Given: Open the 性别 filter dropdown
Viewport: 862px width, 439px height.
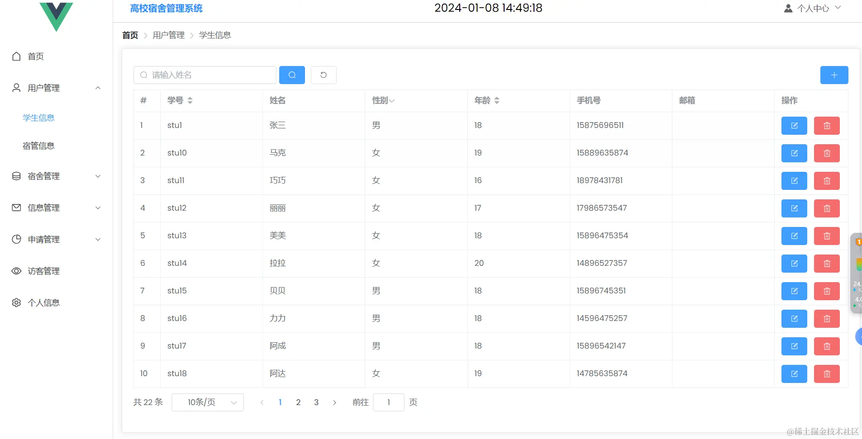Looking at the screenshot, I should coord(392,100).
